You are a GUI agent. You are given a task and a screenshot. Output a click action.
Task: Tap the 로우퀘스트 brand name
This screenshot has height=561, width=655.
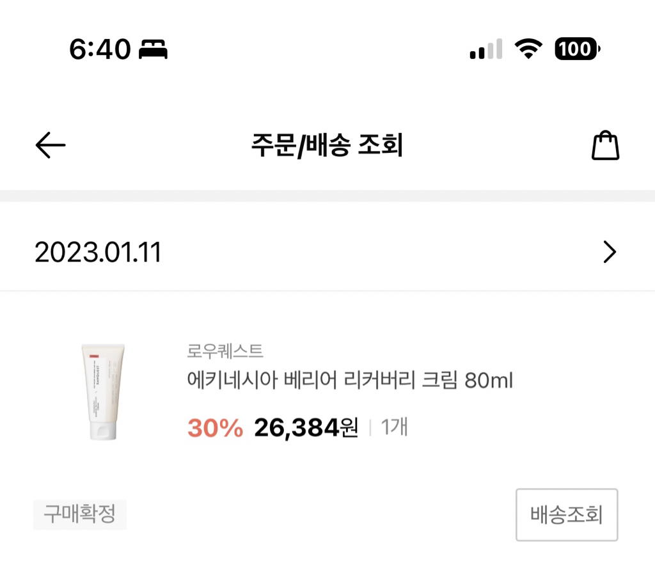point(225,351)
